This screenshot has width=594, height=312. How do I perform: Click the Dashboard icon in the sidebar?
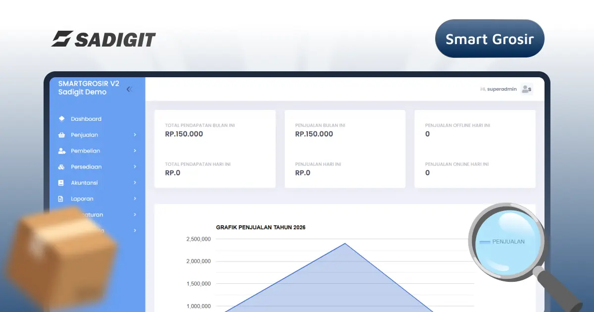61,119
